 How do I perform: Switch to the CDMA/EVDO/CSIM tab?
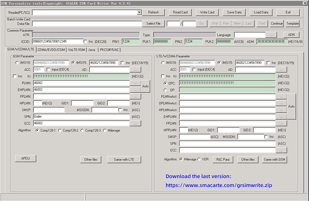(51, 50)
